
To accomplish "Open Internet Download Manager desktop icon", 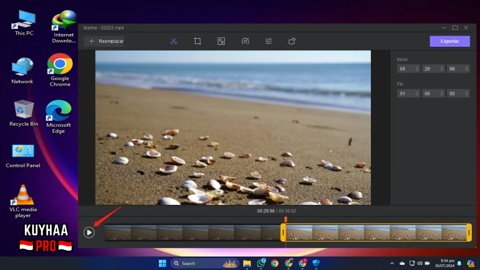I will pos(64,26).
